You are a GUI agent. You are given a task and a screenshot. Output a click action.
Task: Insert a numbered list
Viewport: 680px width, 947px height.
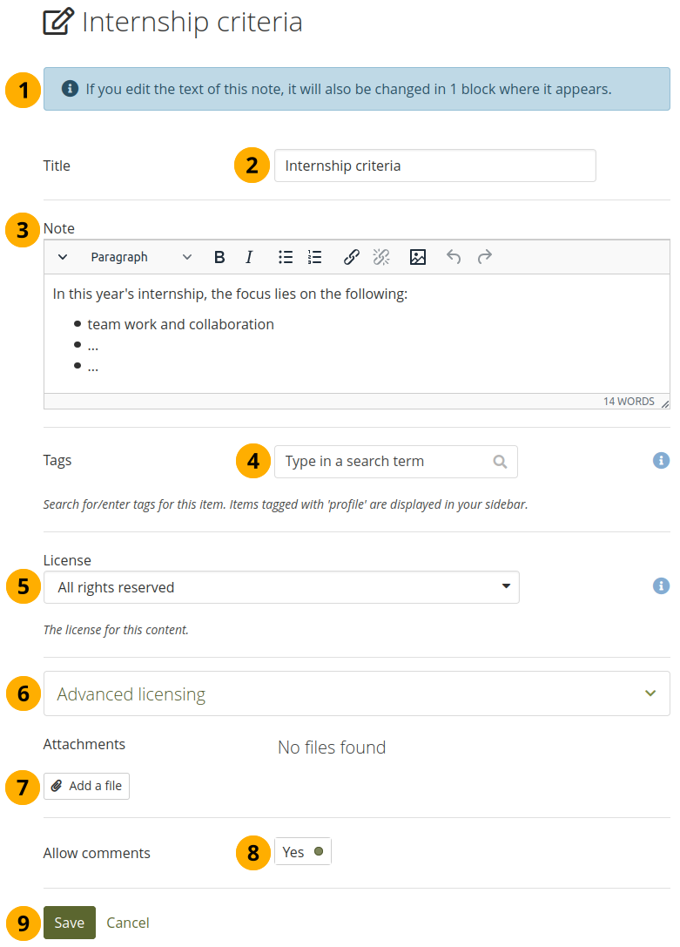(315, 257)
